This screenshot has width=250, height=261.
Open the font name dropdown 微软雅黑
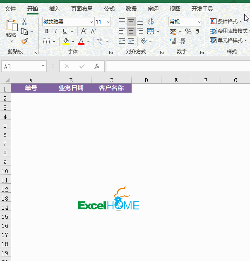pos(91,22)
